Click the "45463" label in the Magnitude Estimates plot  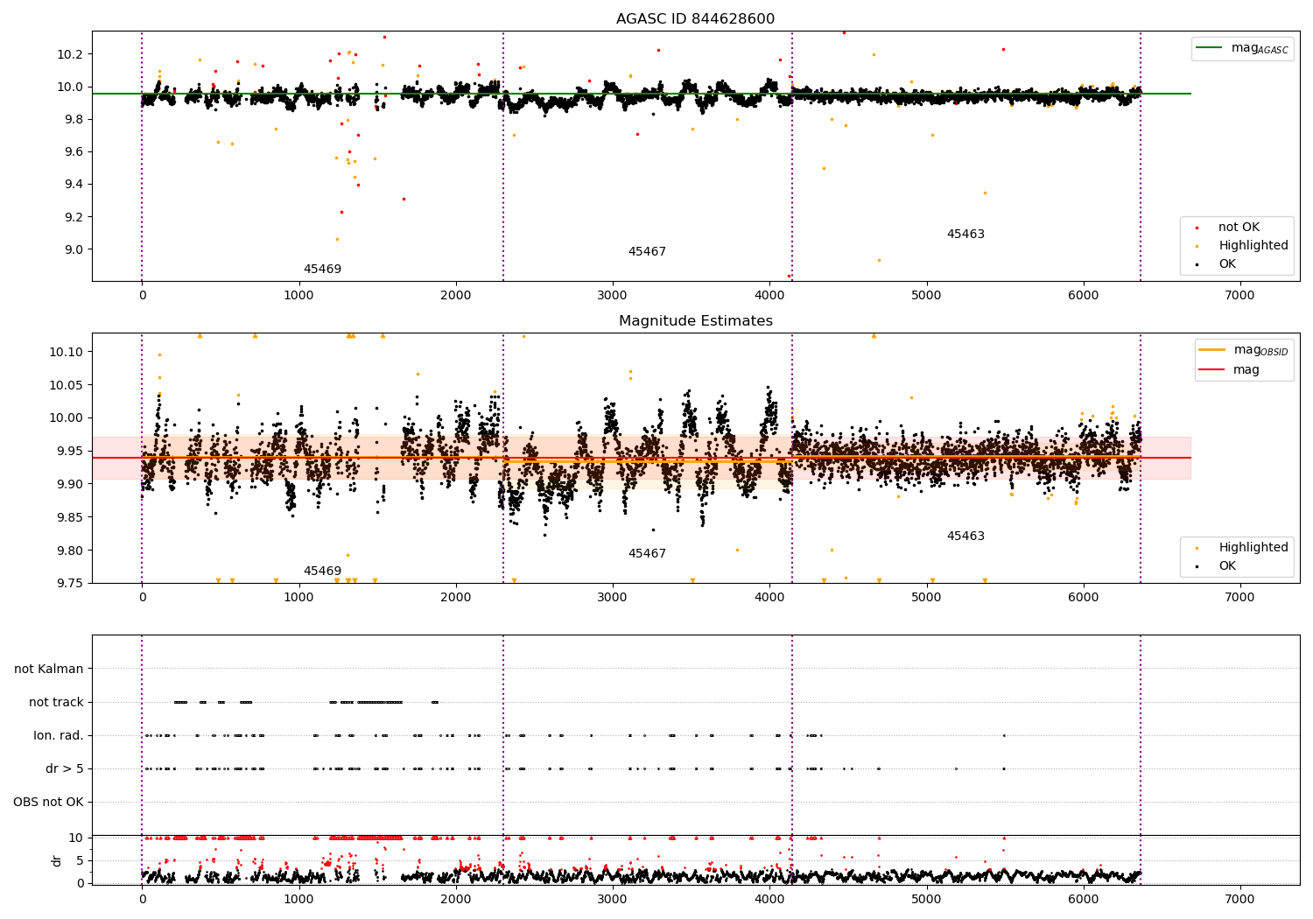965,537
